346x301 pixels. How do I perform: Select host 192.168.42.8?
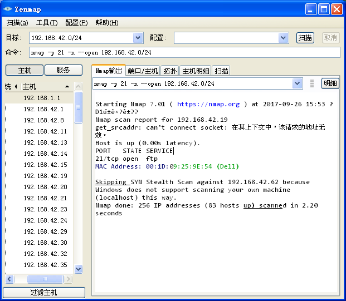coord(39,120)
